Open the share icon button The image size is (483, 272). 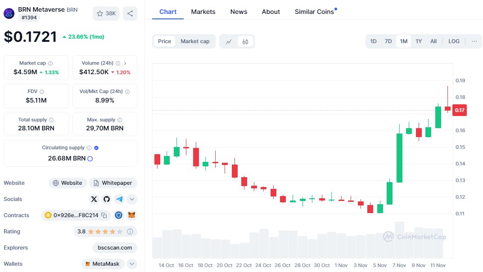pyautogui.click(x=130, y=13)
